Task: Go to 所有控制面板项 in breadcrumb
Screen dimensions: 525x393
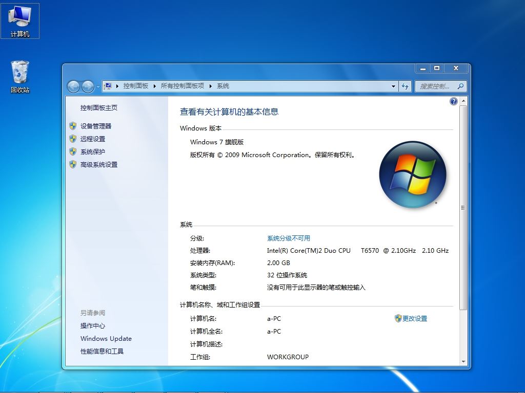Action: (183, 86)
